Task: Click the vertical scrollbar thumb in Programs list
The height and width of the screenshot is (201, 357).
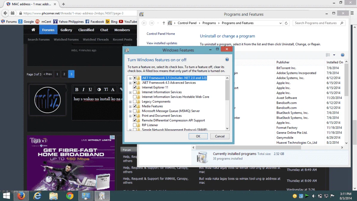Action: point(346,80)
